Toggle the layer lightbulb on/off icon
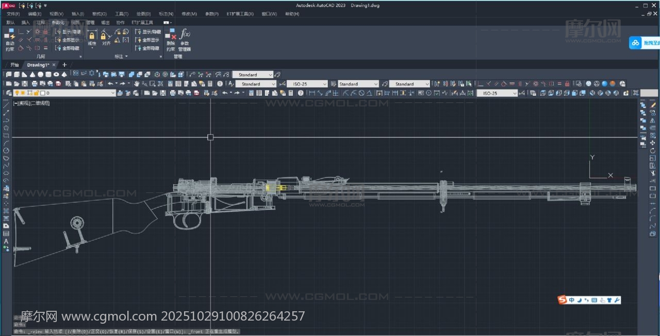Screen dimensions: 660x336 point(16,93)
